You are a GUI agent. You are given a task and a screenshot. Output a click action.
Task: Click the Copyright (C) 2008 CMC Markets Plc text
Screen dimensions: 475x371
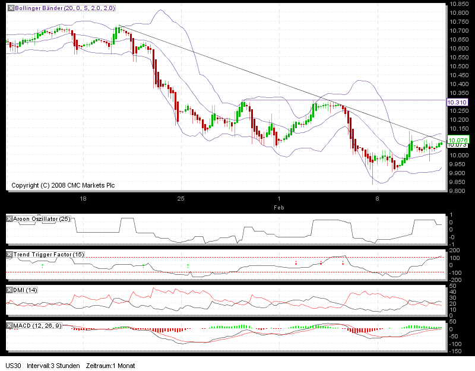pyautogui.click(x=63, y=185)
